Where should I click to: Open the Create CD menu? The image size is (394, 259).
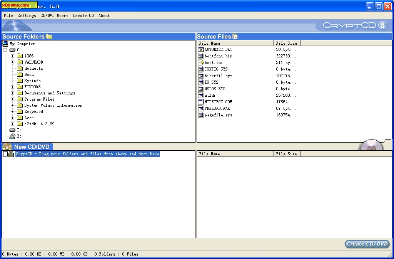(x=83, y=15)
